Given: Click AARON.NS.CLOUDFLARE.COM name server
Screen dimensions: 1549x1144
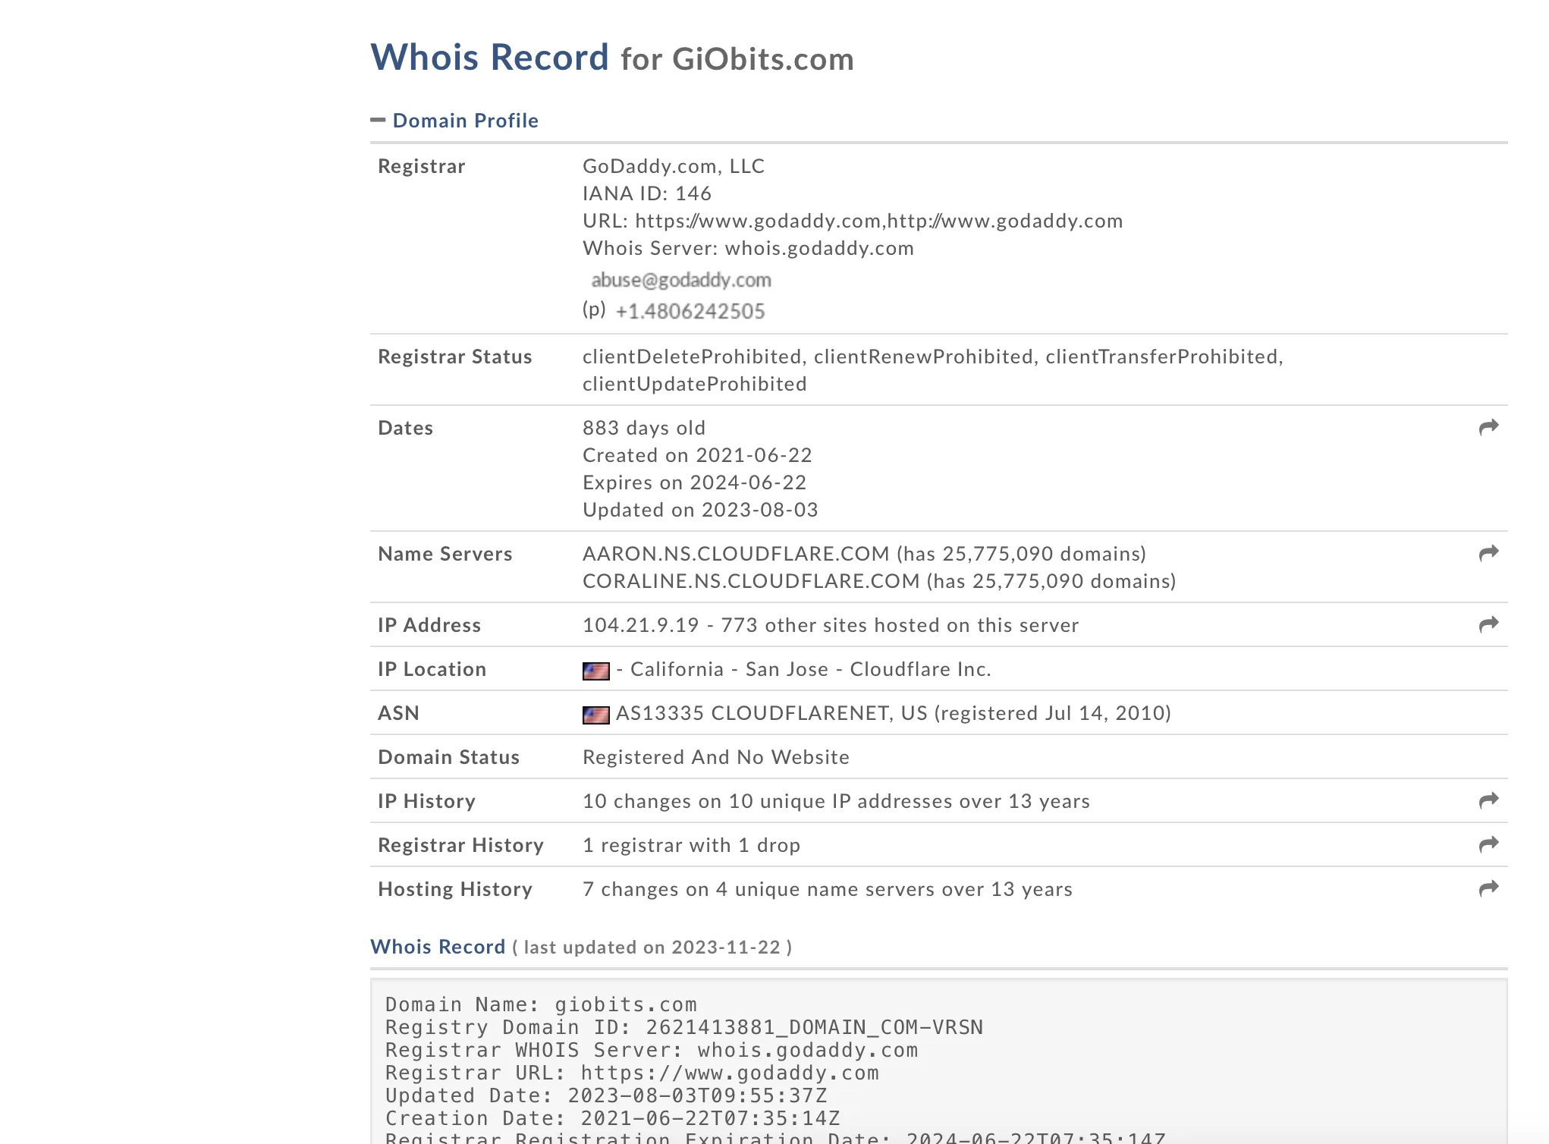Looking at the screenshot, I should pyautogui.click(x=736, y=554).
